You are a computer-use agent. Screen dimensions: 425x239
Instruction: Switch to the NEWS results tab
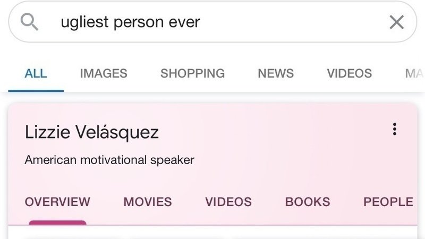tap(276, 73)
